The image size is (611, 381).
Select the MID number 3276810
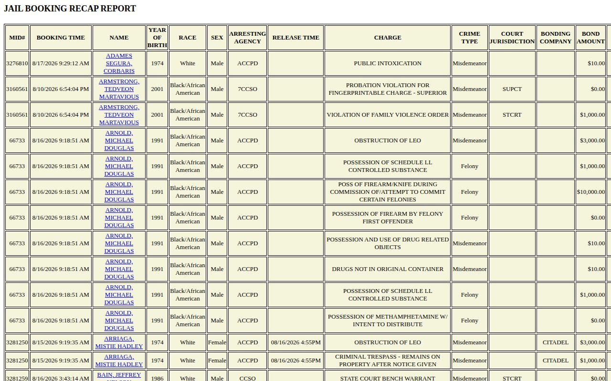17,63
